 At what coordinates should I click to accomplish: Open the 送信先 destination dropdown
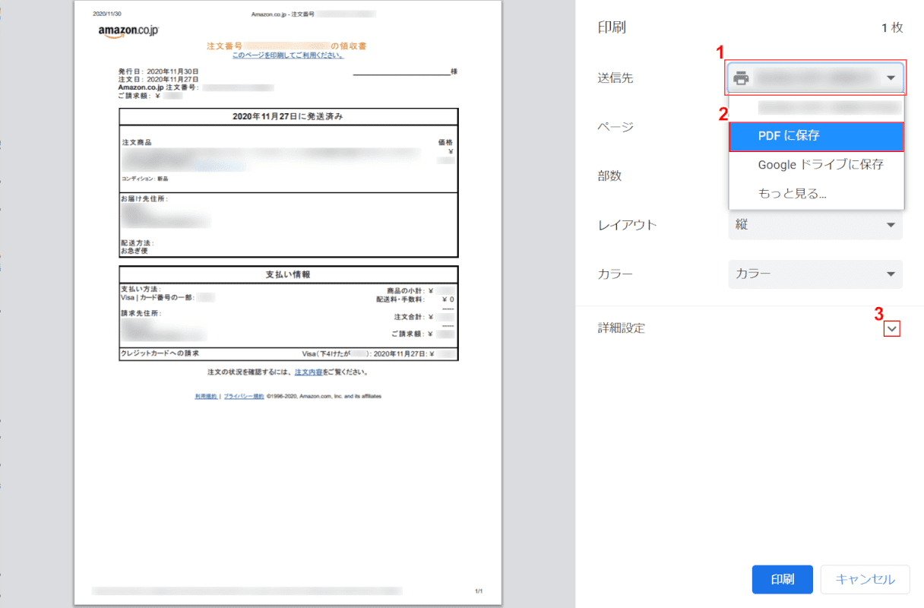pyautogui.click(x=815, y=78)
